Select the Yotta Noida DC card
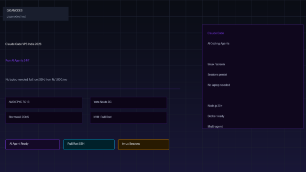Viewport: 306px width, 172px height. pyautogui.click(x=129, y=103)
